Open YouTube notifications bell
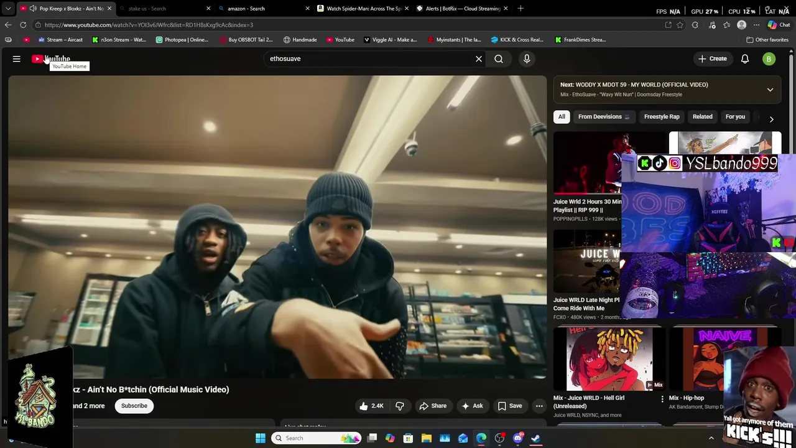Viewport: 796px width, 448px height. click(x=745, y=58)
